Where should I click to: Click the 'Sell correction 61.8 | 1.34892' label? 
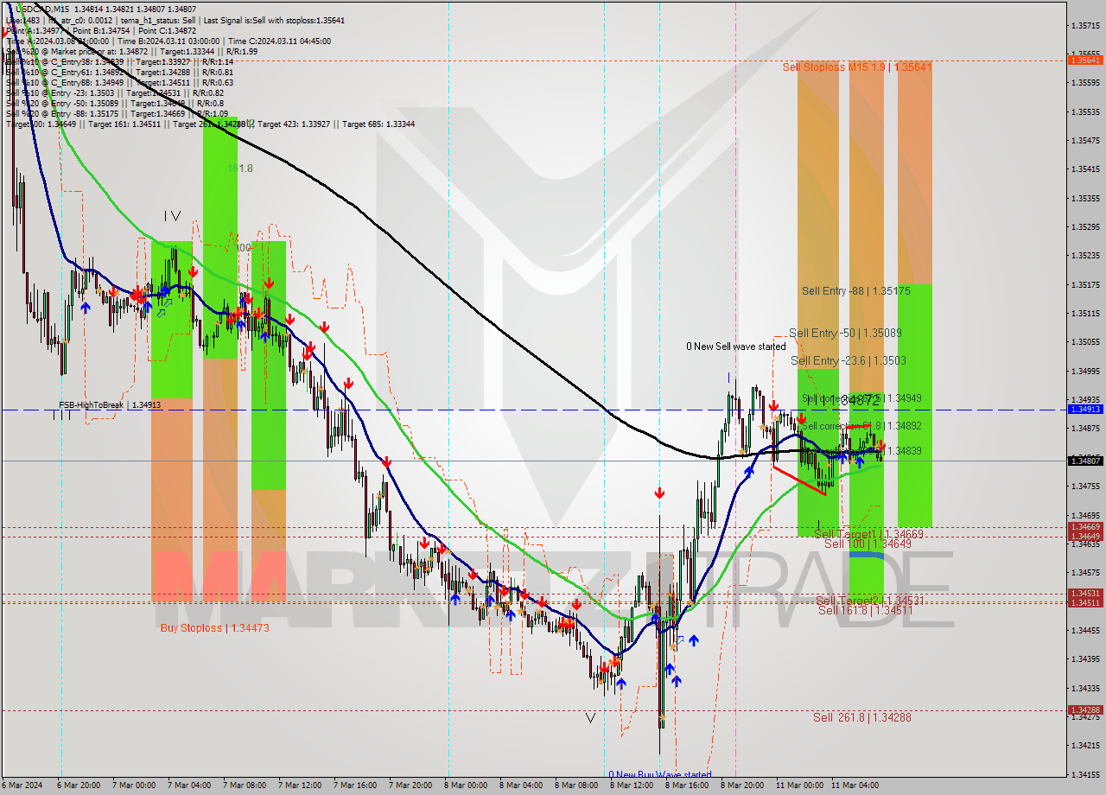(x=861, y=426)
